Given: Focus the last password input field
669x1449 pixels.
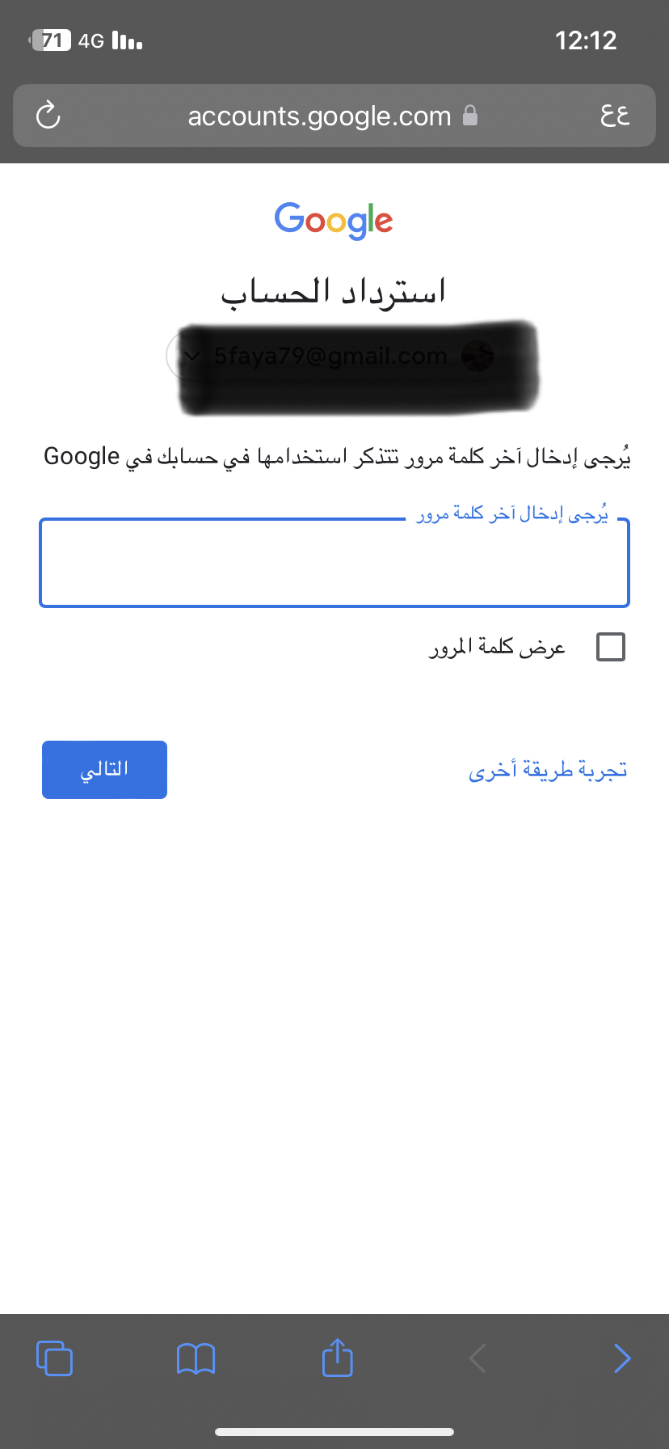Looking at the screenshot, I should pyautogui.click(x=334, y=563).
